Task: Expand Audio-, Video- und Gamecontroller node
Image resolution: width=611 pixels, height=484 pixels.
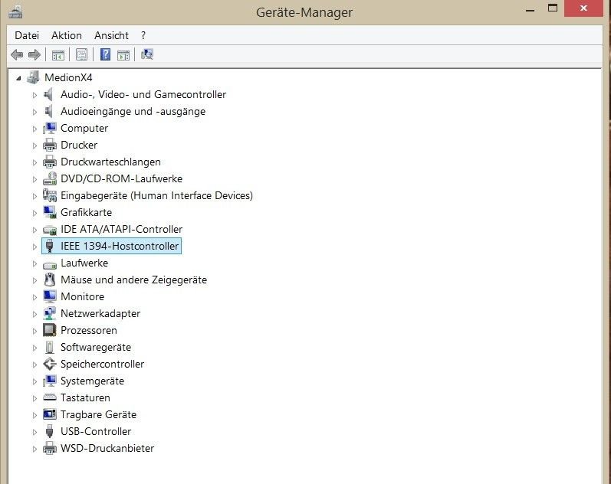Action: click(34, 95)
